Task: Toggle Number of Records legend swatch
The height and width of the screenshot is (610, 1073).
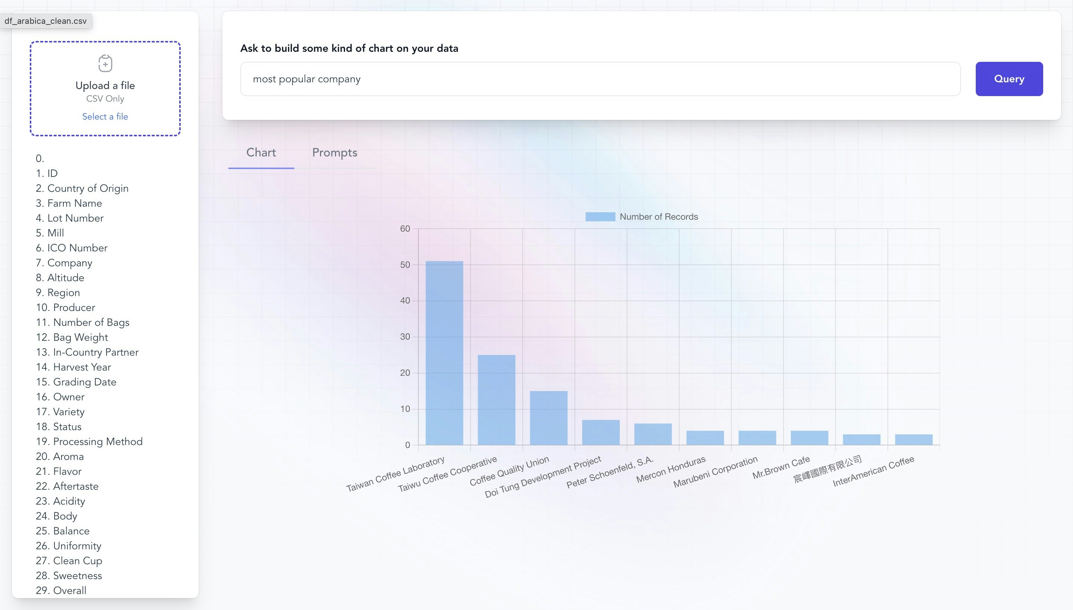Action: tap(600, 217)
